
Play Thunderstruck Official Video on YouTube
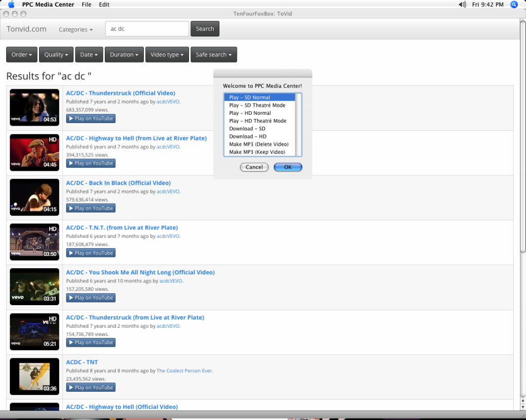click(91, 118)
